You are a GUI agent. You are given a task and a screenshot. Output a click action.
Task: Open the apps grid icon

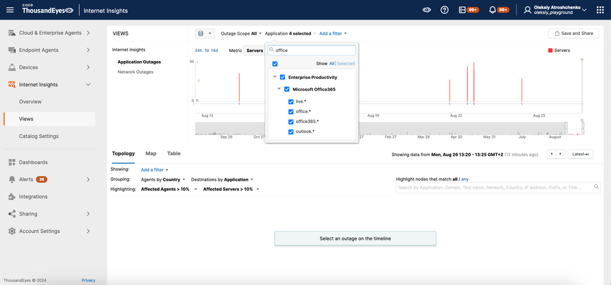[x=600, y=10]
